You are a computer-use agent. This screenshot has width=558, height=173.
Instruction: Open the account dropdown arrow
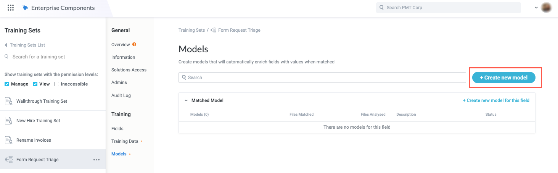(x=536, y=8)
